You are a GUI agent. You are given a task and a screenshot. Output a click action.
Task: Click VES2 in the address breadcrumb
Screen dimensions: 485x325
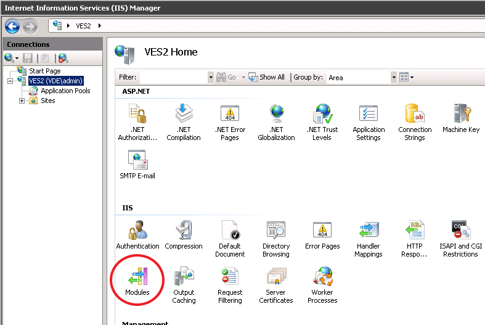click(84, 26)
